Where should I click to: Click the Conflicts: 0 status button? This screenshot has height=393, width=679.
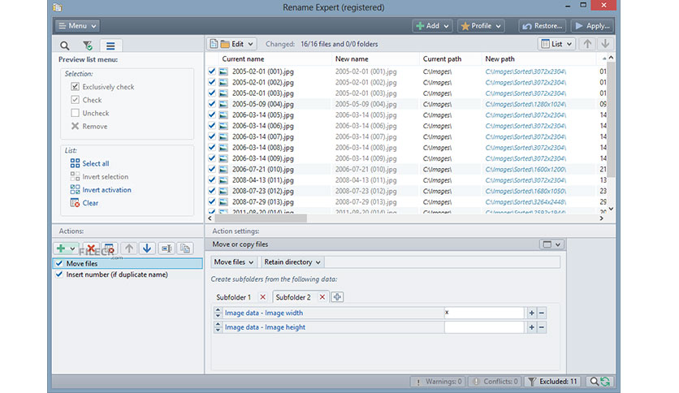click(495, 382)
